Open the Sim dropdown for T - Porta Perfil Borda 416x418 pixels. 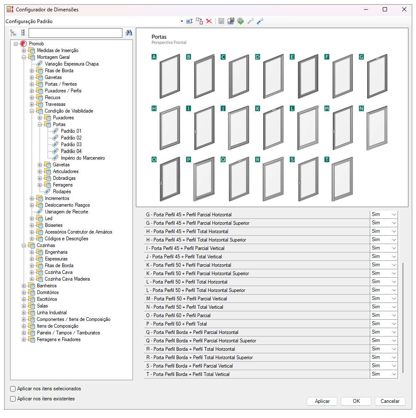[x=384, y=374]
